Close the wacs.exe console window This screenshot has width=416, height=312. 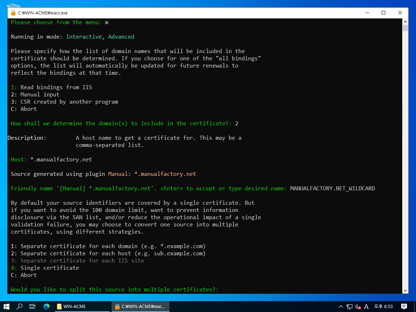click(x=400, y=13)
